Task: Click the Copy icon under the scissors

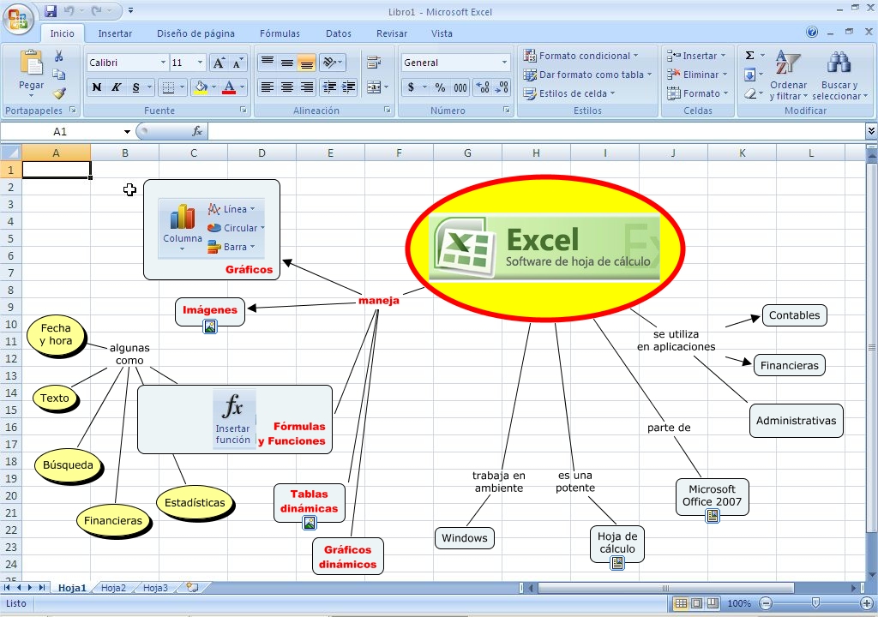Action: pos(59,75)
